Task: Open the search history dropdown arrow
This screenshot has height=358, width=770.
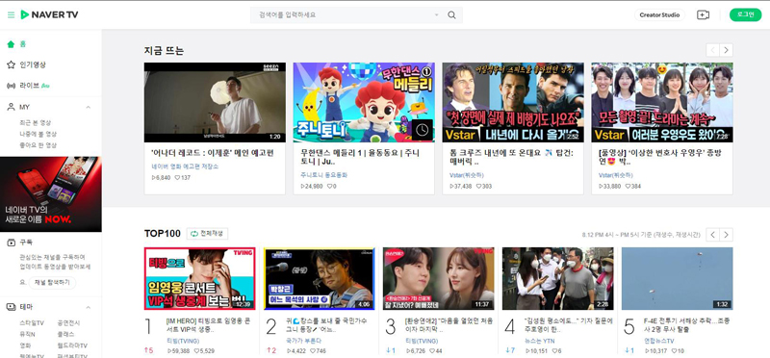Action: (437, 15)
